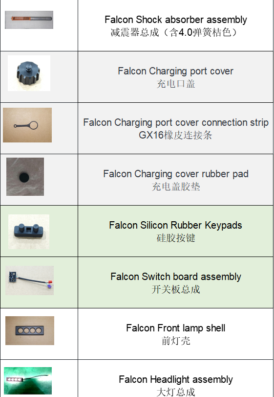Select the Falcon Switch board assembly text
Image resolution: width=274 pixels, height=397 pixels.
(176, 277)
